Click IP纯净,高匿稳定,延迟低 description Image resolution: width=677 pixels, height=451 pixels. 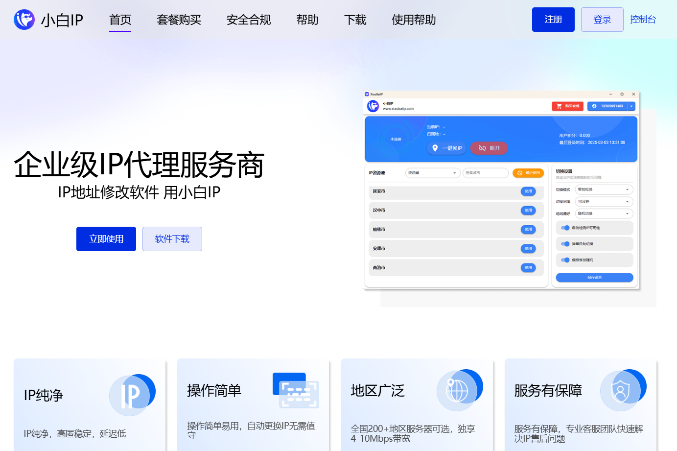point(75,433)
